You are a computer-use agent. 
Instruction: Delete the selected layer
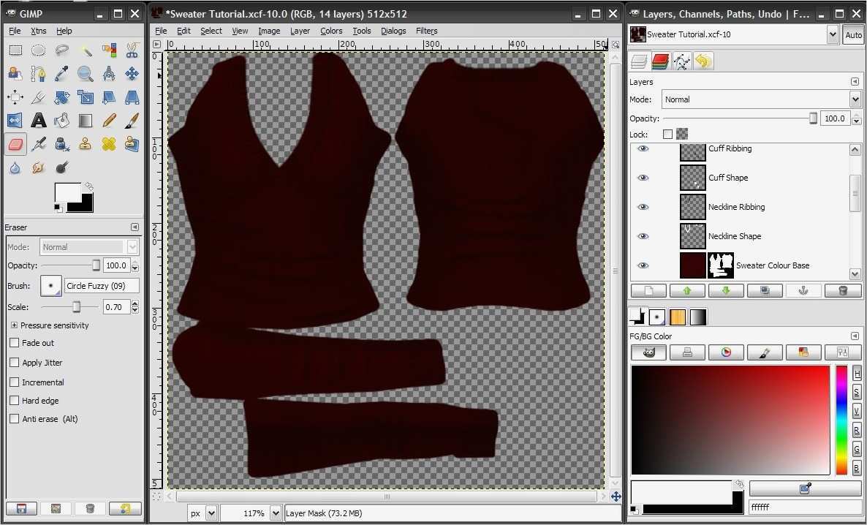pos(843,290)
